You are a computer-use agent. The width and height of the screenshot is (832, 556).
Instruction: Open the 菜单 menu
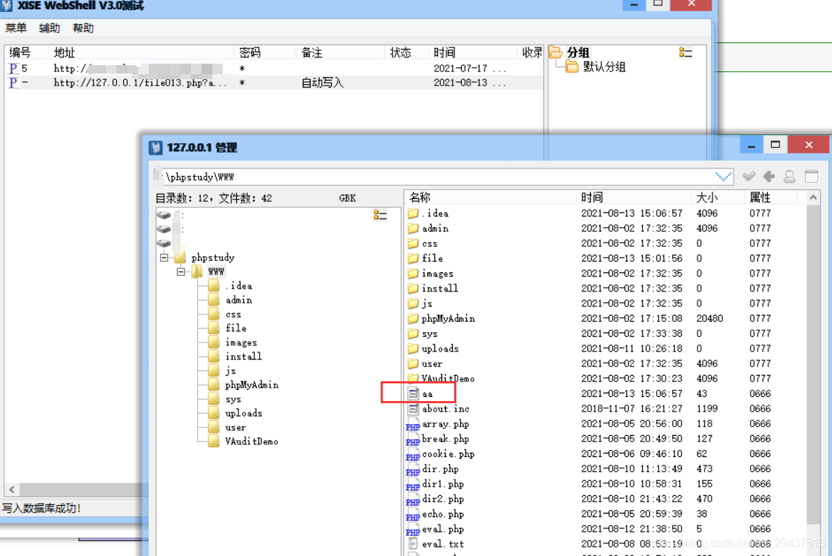pos(16,28)
